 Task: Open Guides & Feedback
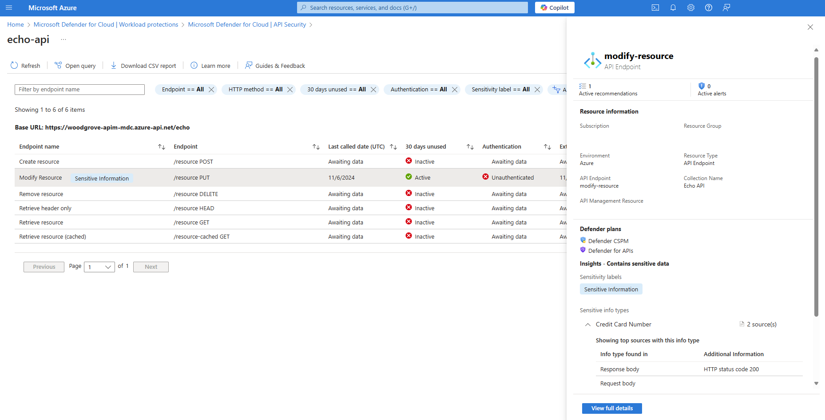tap(275, 66)
